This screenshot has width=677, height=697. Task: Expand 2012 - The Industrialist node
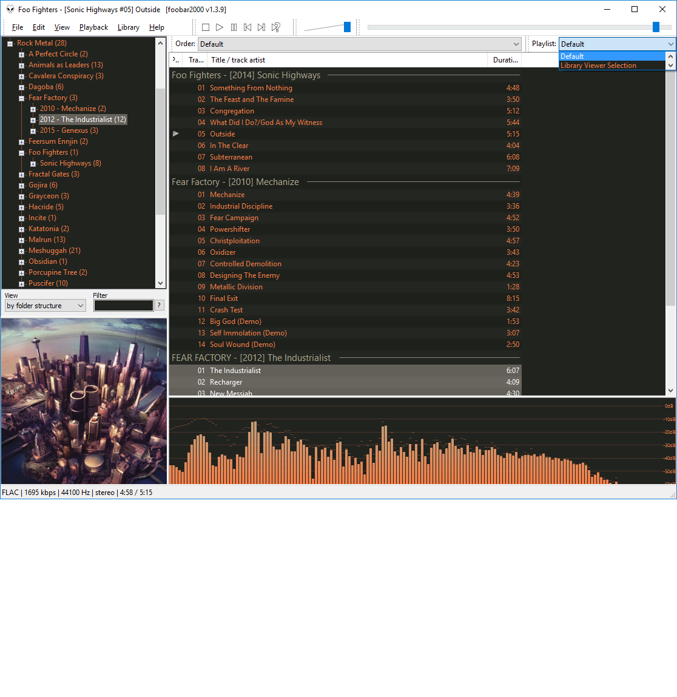click(33, 120)
